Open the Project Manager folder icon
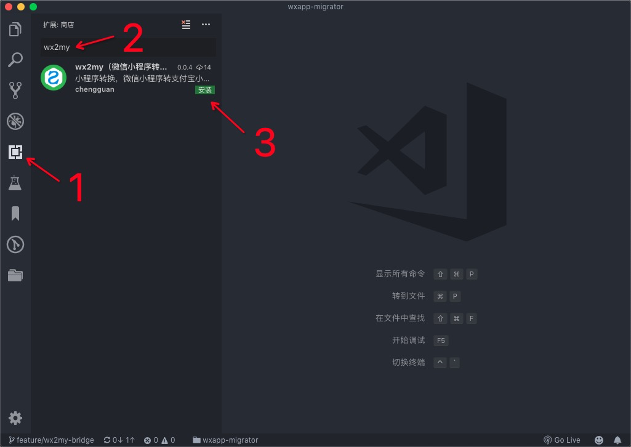This screenshot has height=447, width=631. [15, 275]
